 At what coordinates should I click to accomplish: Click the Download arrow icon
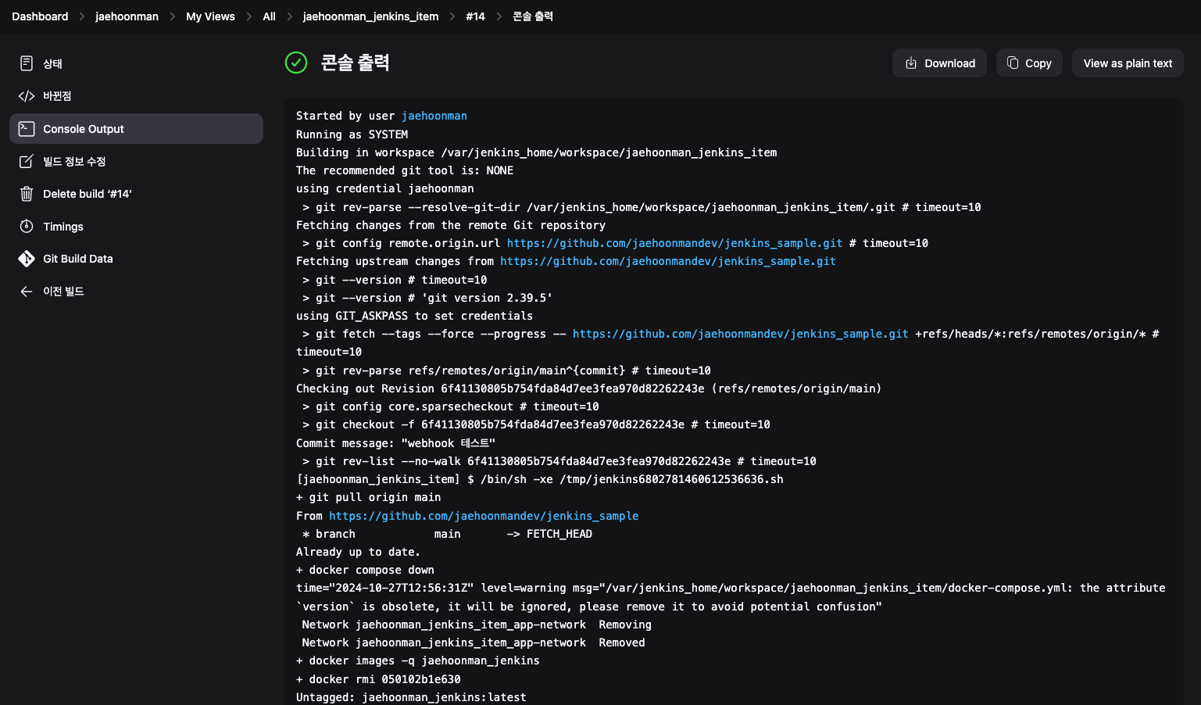coord(911,63)
